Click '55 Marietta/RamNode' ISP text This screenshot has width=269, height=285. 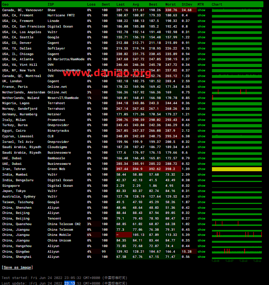point(66,59)
